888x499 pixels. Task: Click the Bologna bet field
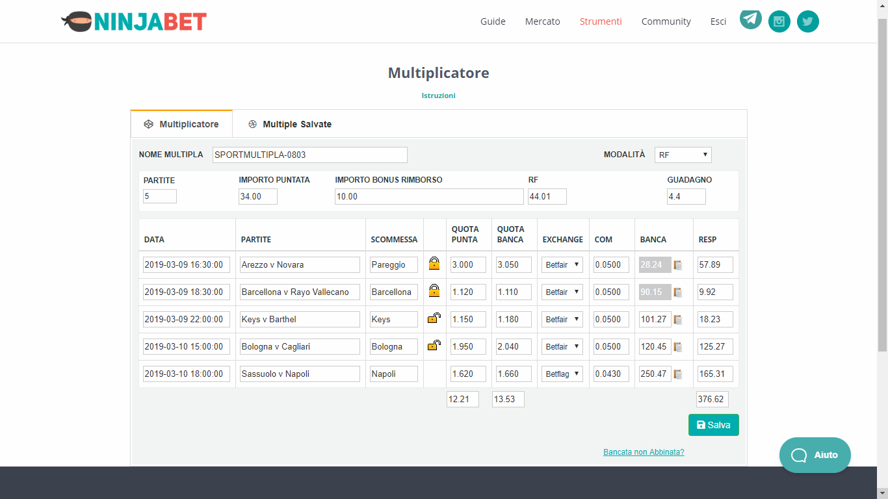click(x=394, y=346)
